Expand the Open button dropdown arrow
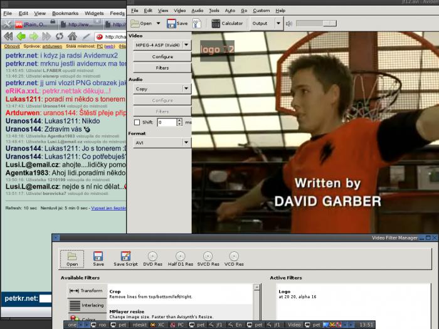This screenshot has width=439, height=329. pos(159,24)
